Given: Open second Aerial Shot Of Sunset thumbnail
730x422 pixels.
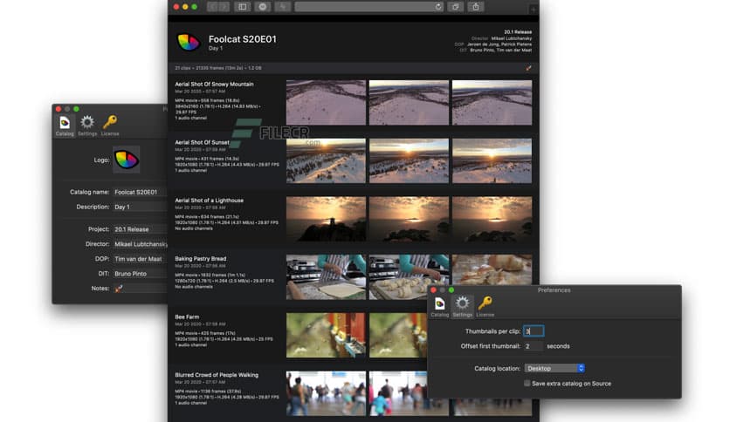Looking at the screenshot, I should point(409,160).
